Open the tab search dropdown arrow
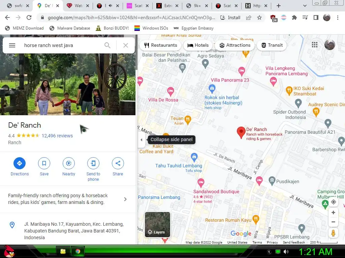 point(305,6)
